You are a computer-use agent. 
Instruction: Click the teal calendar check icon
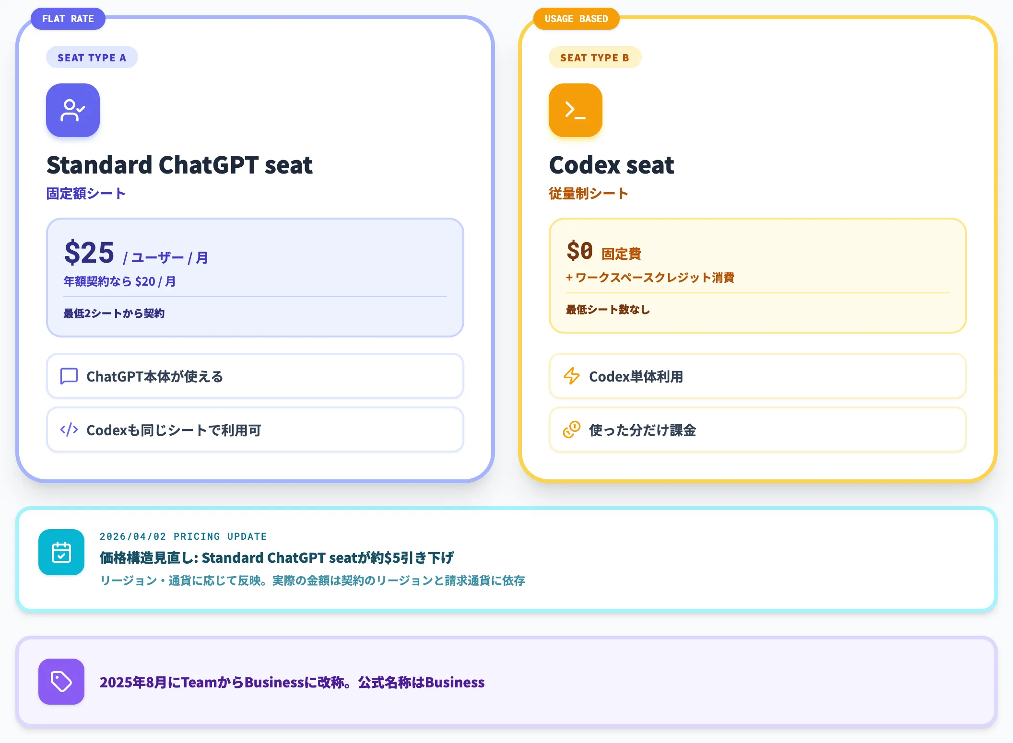(61, 552)
